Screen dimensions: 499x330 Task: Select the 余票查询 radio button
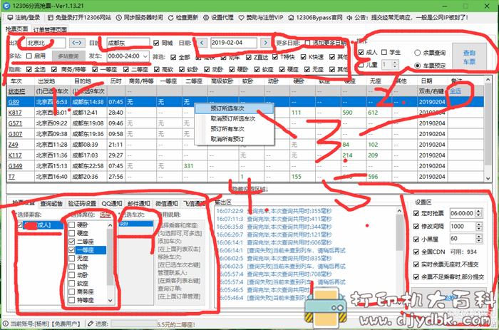pos(417,53)
